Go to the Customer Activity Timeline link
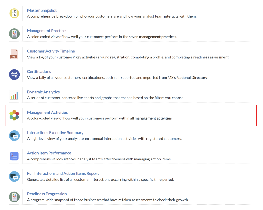 (51, 51)
